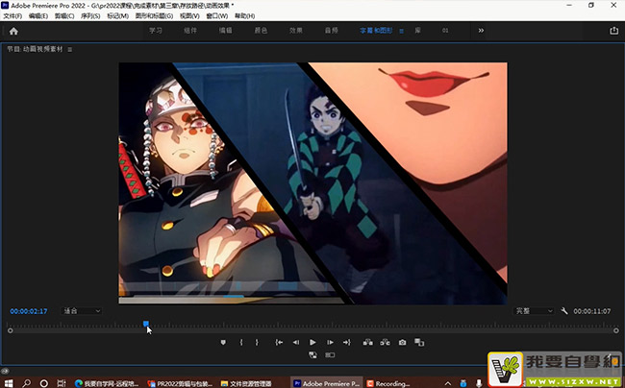Click the Export Frame camera icon
625x388 pixels.
tap(403, 342)
